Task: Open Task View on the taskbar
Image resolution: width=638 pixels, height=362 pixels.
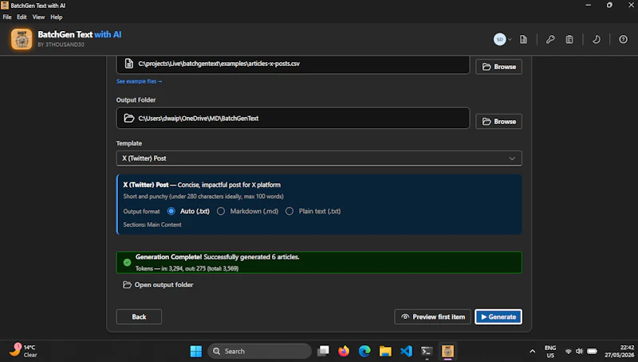Action: (x=323, y=351)
